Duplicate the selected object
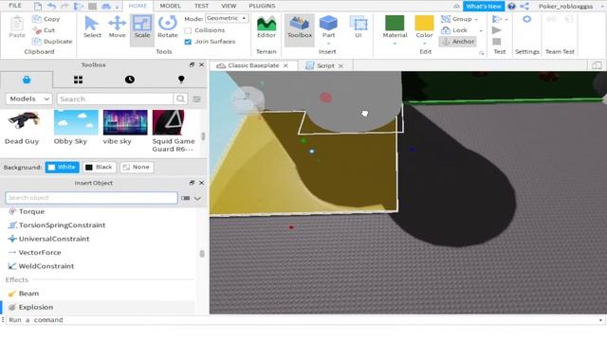 [52, 42]
